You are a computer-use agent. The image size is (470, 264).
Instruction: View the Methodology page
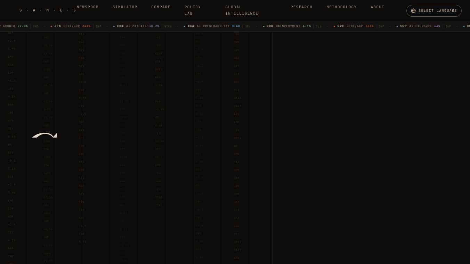(x=341, y=7)
